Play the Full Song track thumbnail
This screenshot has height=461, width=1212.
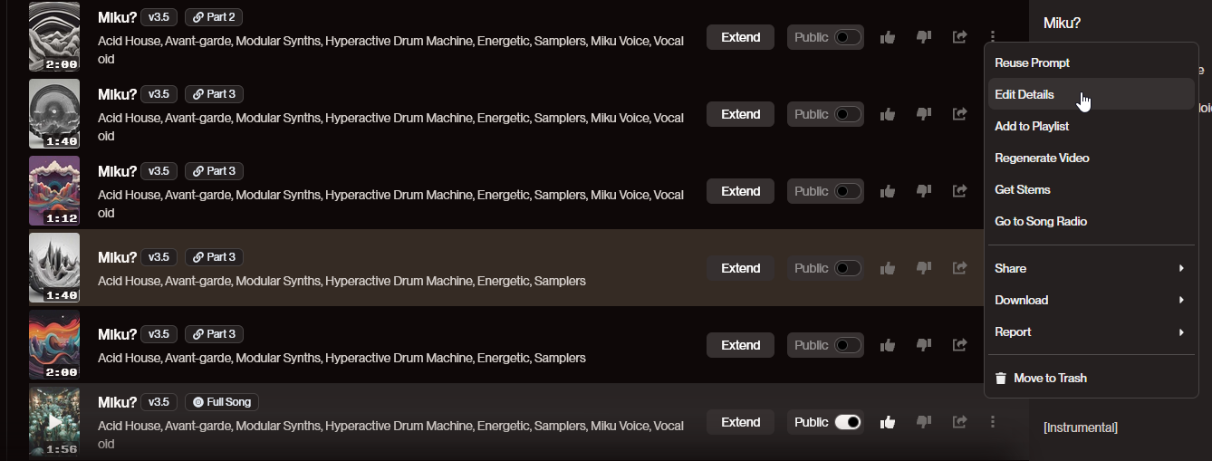54,422
